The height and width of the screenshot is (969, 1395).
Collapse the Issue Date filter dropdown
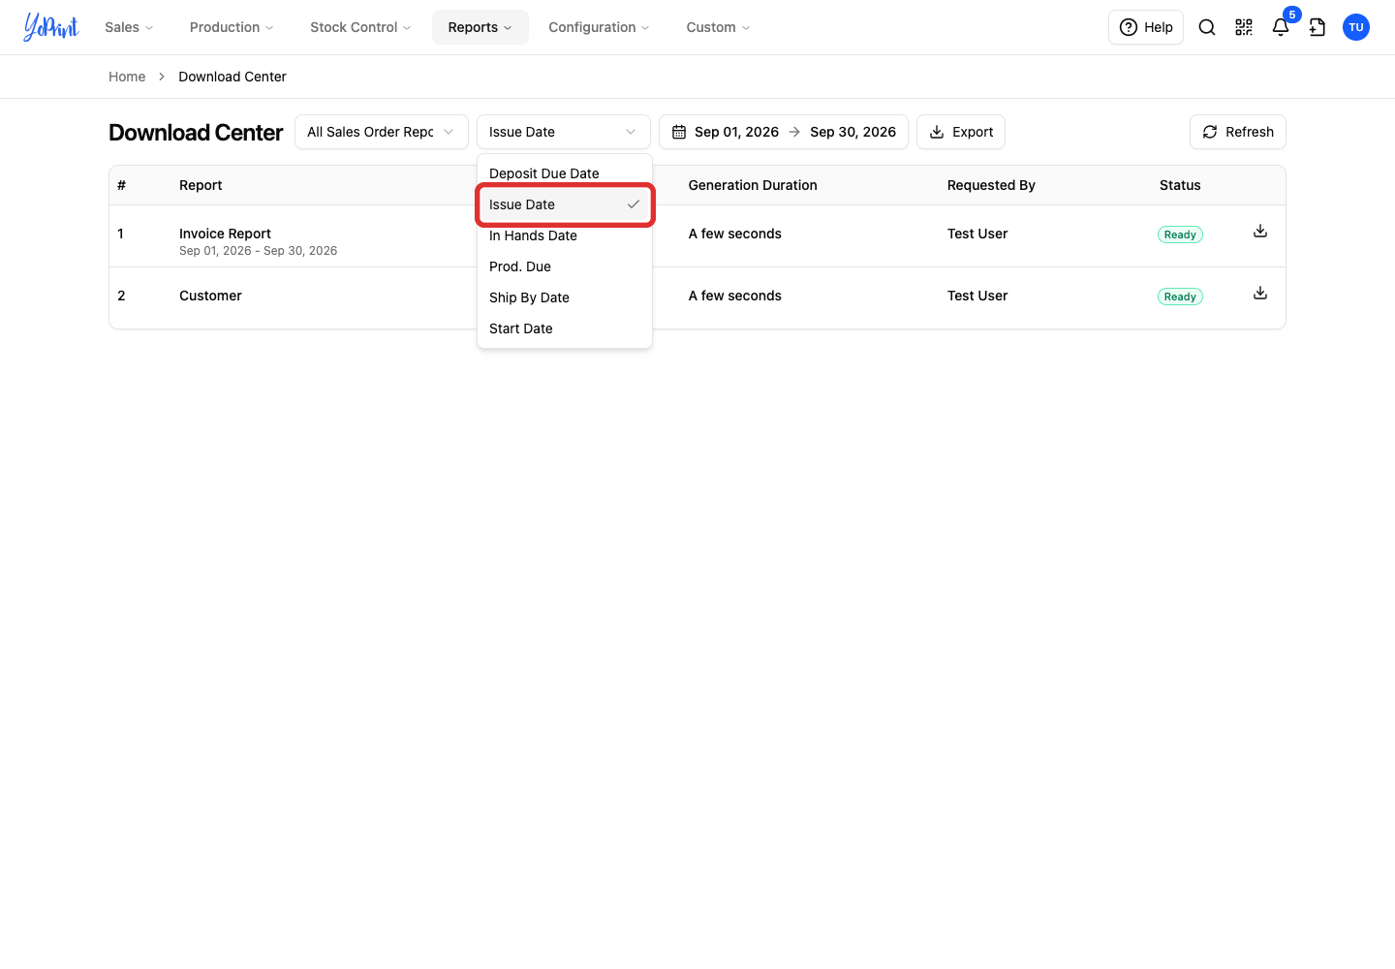pos(564,132)
